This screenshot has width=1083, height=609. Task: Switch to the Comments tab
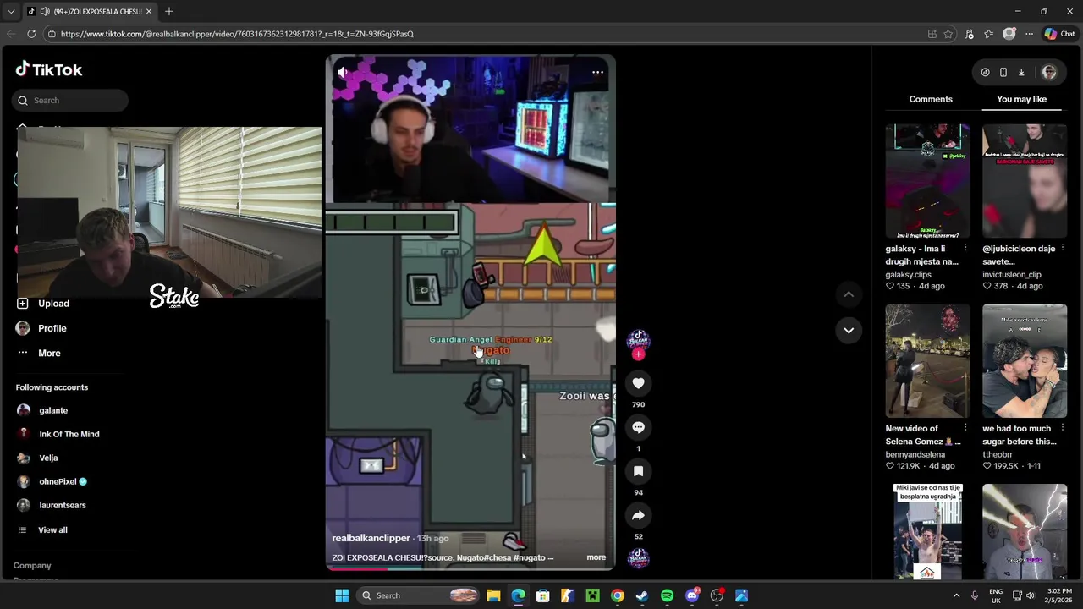pos(931,99)
